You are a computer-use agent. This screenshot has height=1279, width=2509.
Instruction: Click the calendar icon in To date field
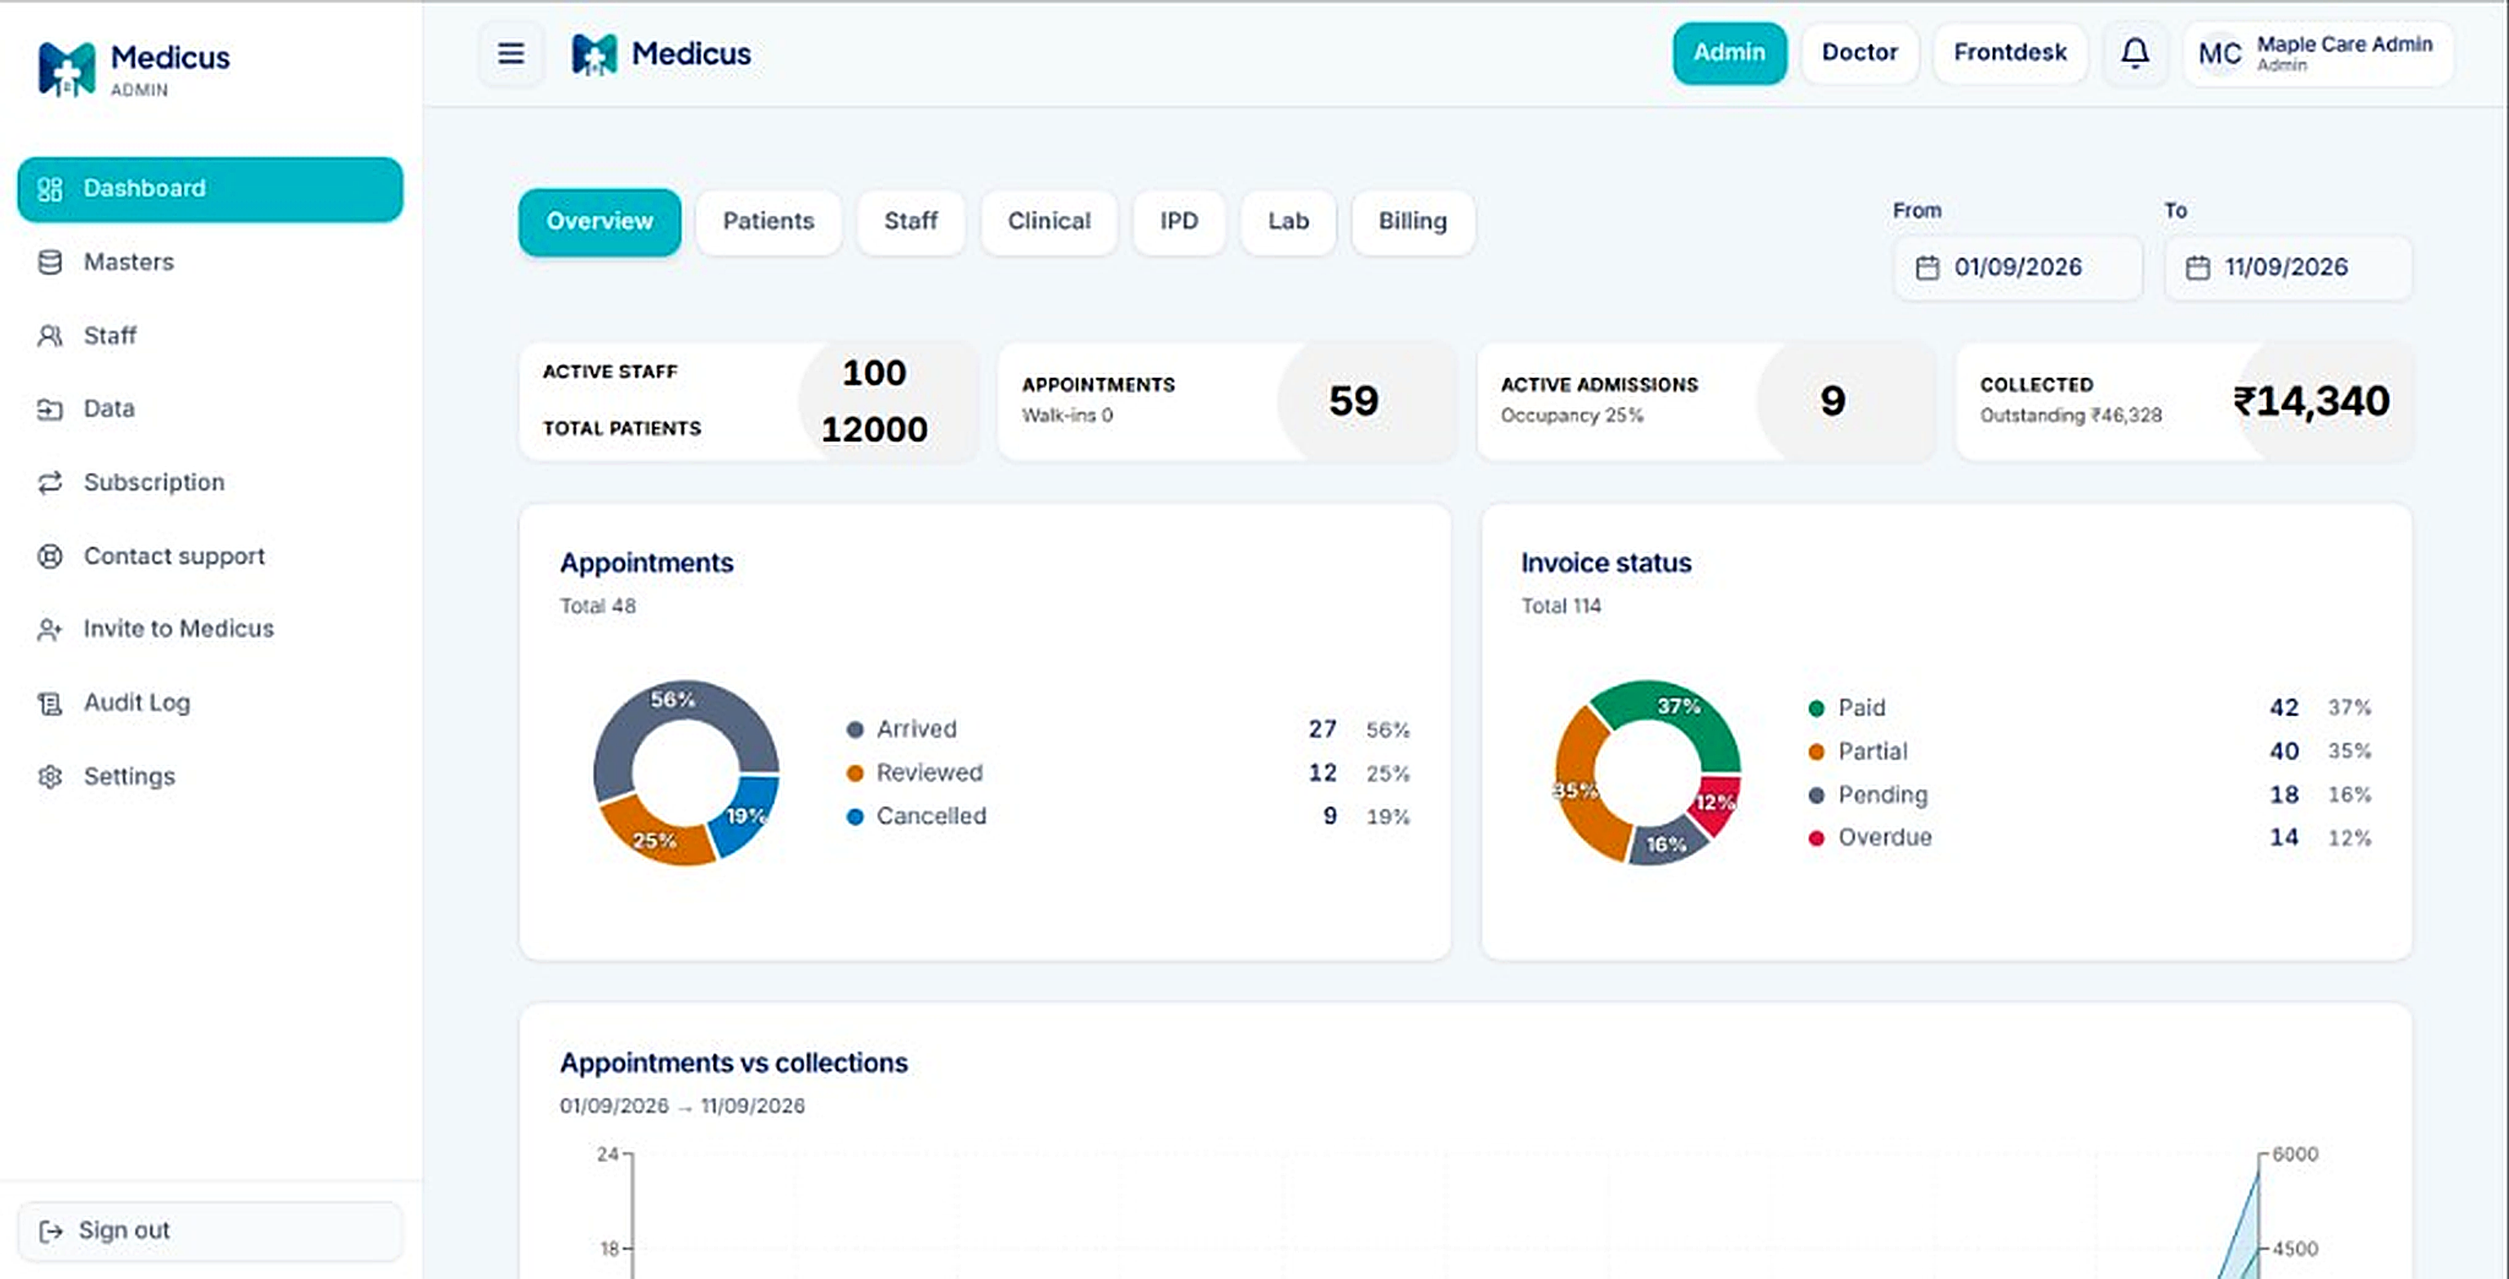click(2197, 268)
